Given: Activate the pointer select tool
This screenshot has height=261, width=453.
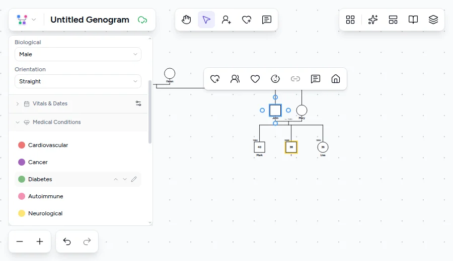Looking at the screenshot, I should (x=206, y=20).
